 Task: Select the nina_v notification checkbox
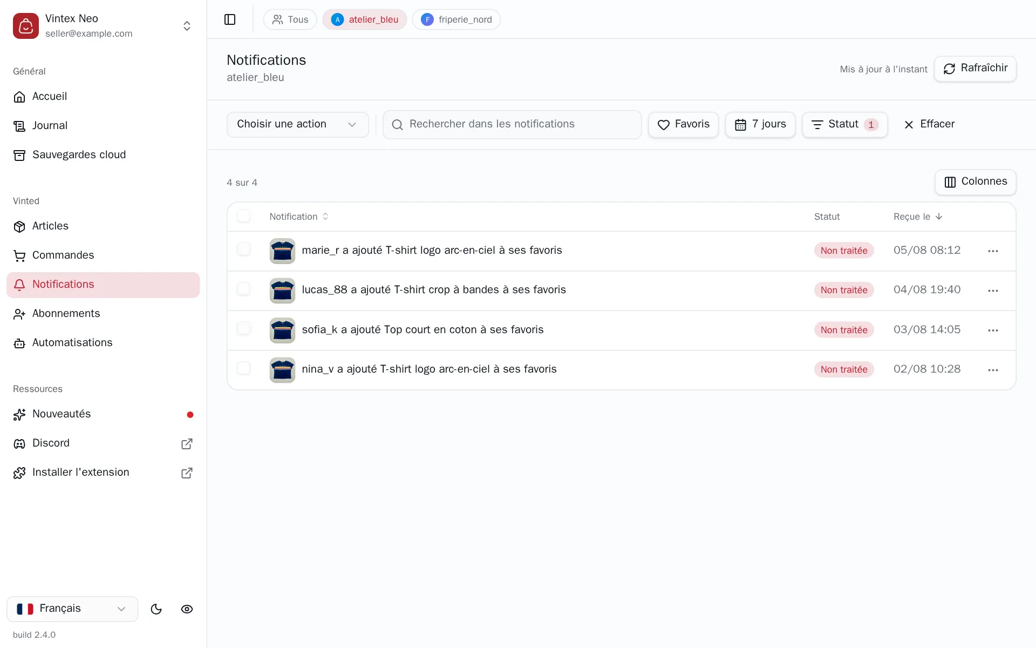(244, 368)
